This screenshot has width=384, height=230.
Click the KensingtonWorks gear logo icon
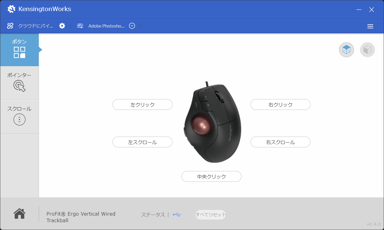point(11,9)
